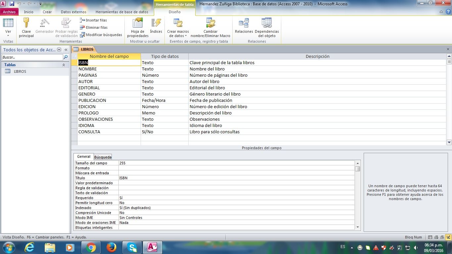Collapse the Tablas group in navigation pane
452x254 pixels.
coord(64,65)
